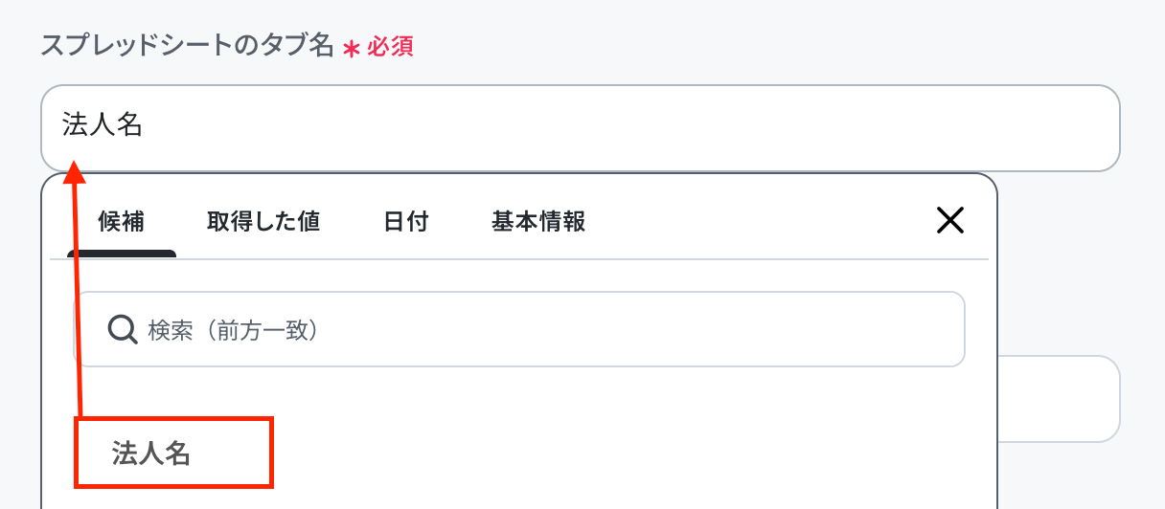Click the magnifying glass search icon
1165x509 pixels.
123,330
